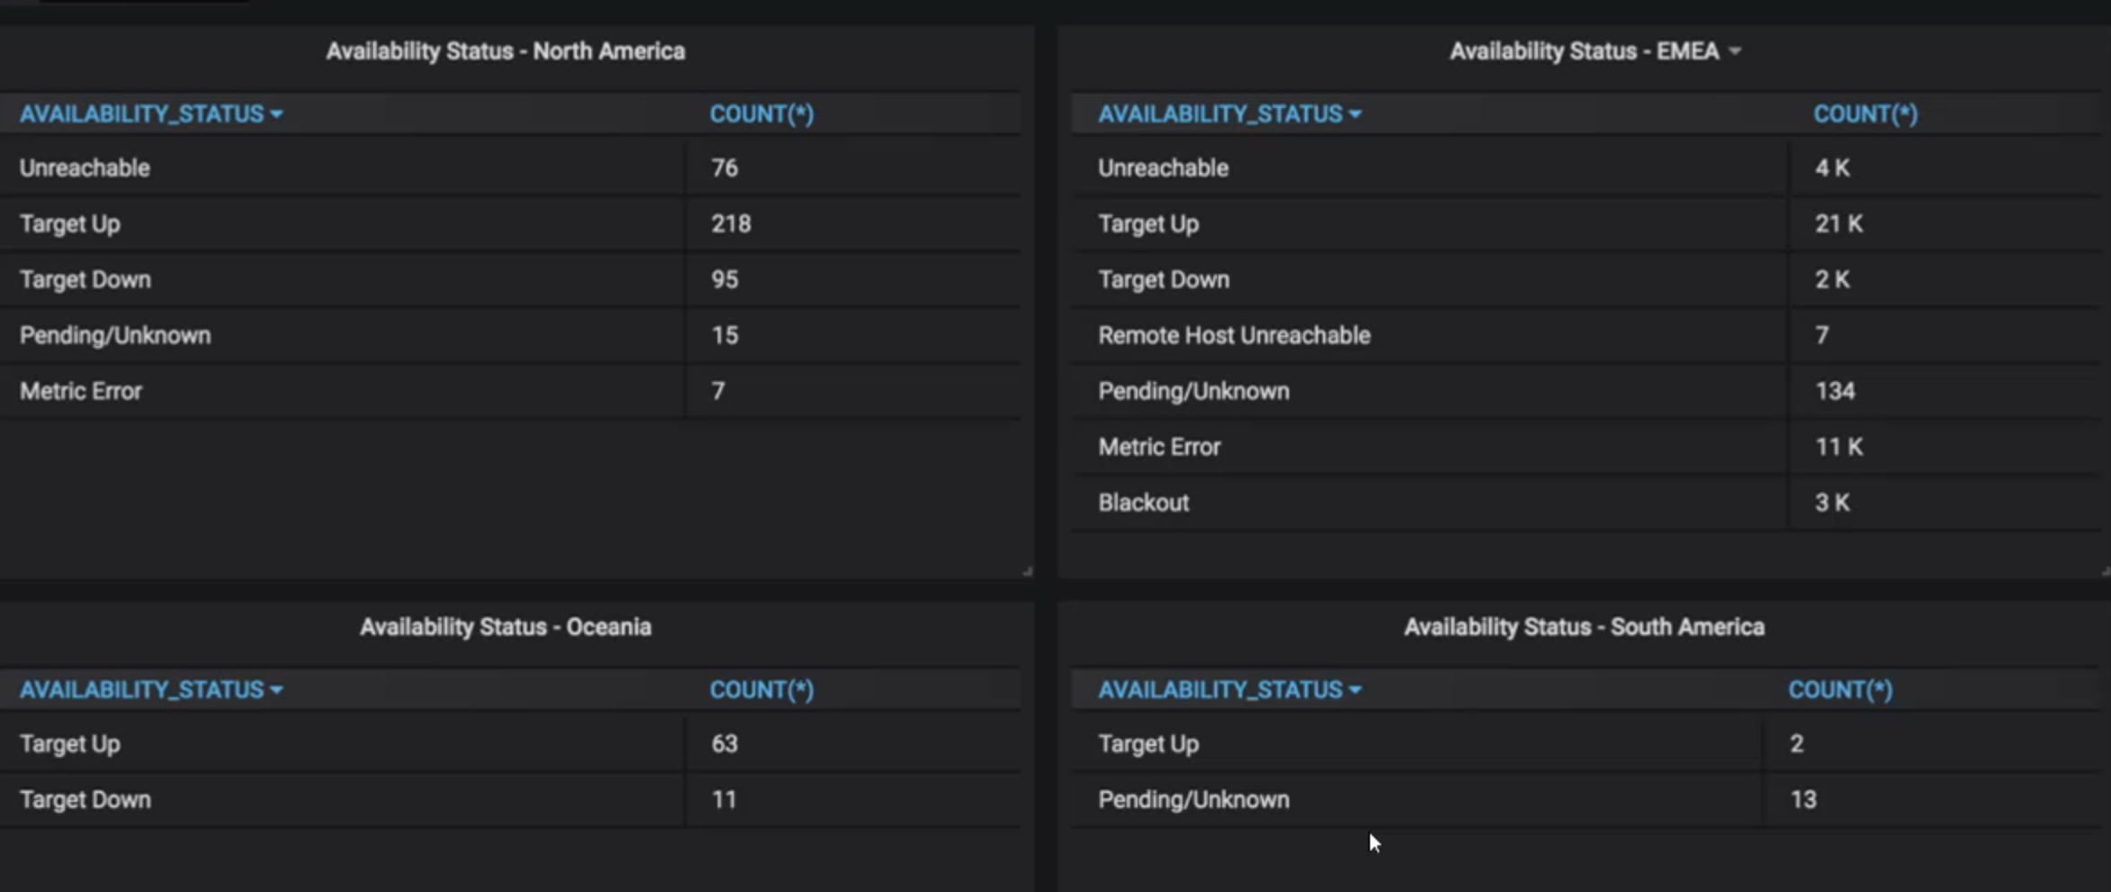Sort Oceania table by COUNT(*) header
2111x892 pixels.
point(762,690)
